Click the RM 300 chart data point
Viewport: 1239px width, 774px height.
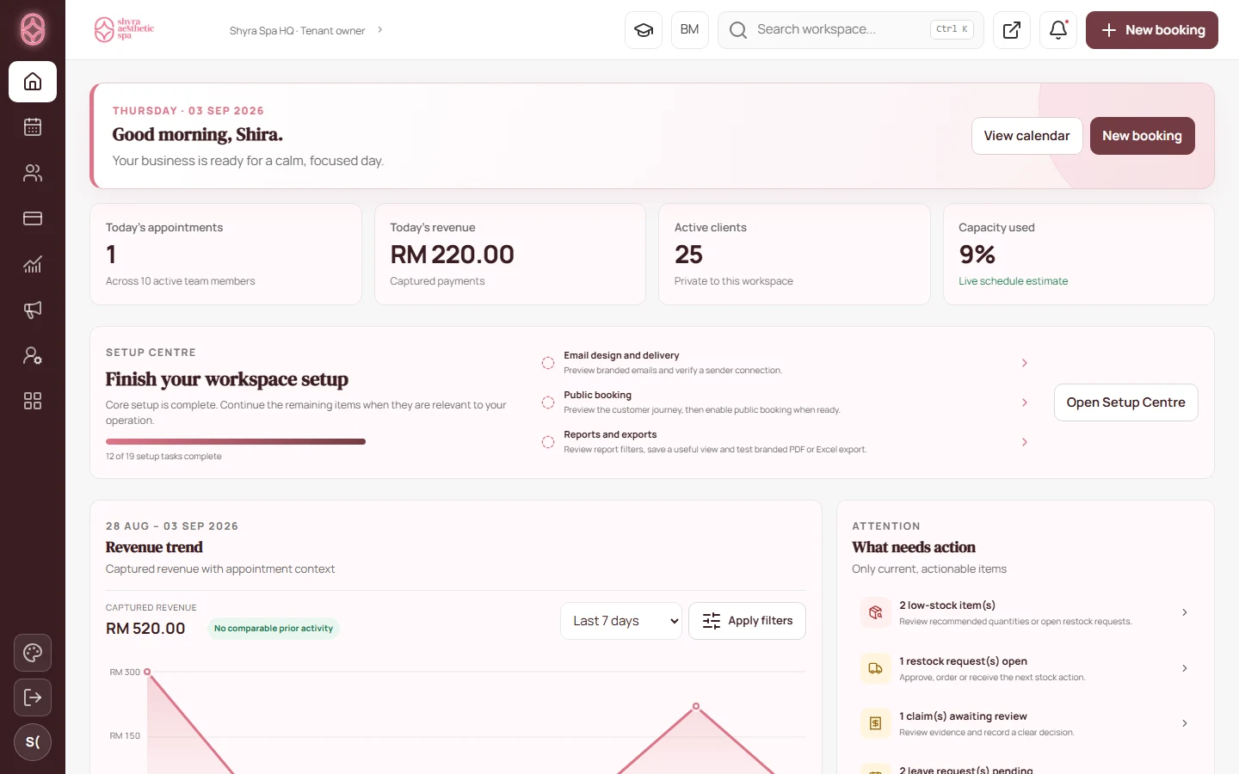pos(147,672)
